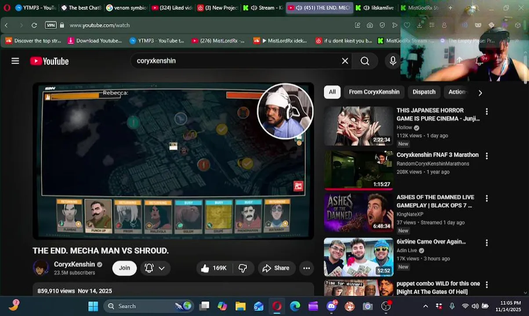Like the video with 169K likes
This screenshot has height=316, width=529.
coord(214,268)
